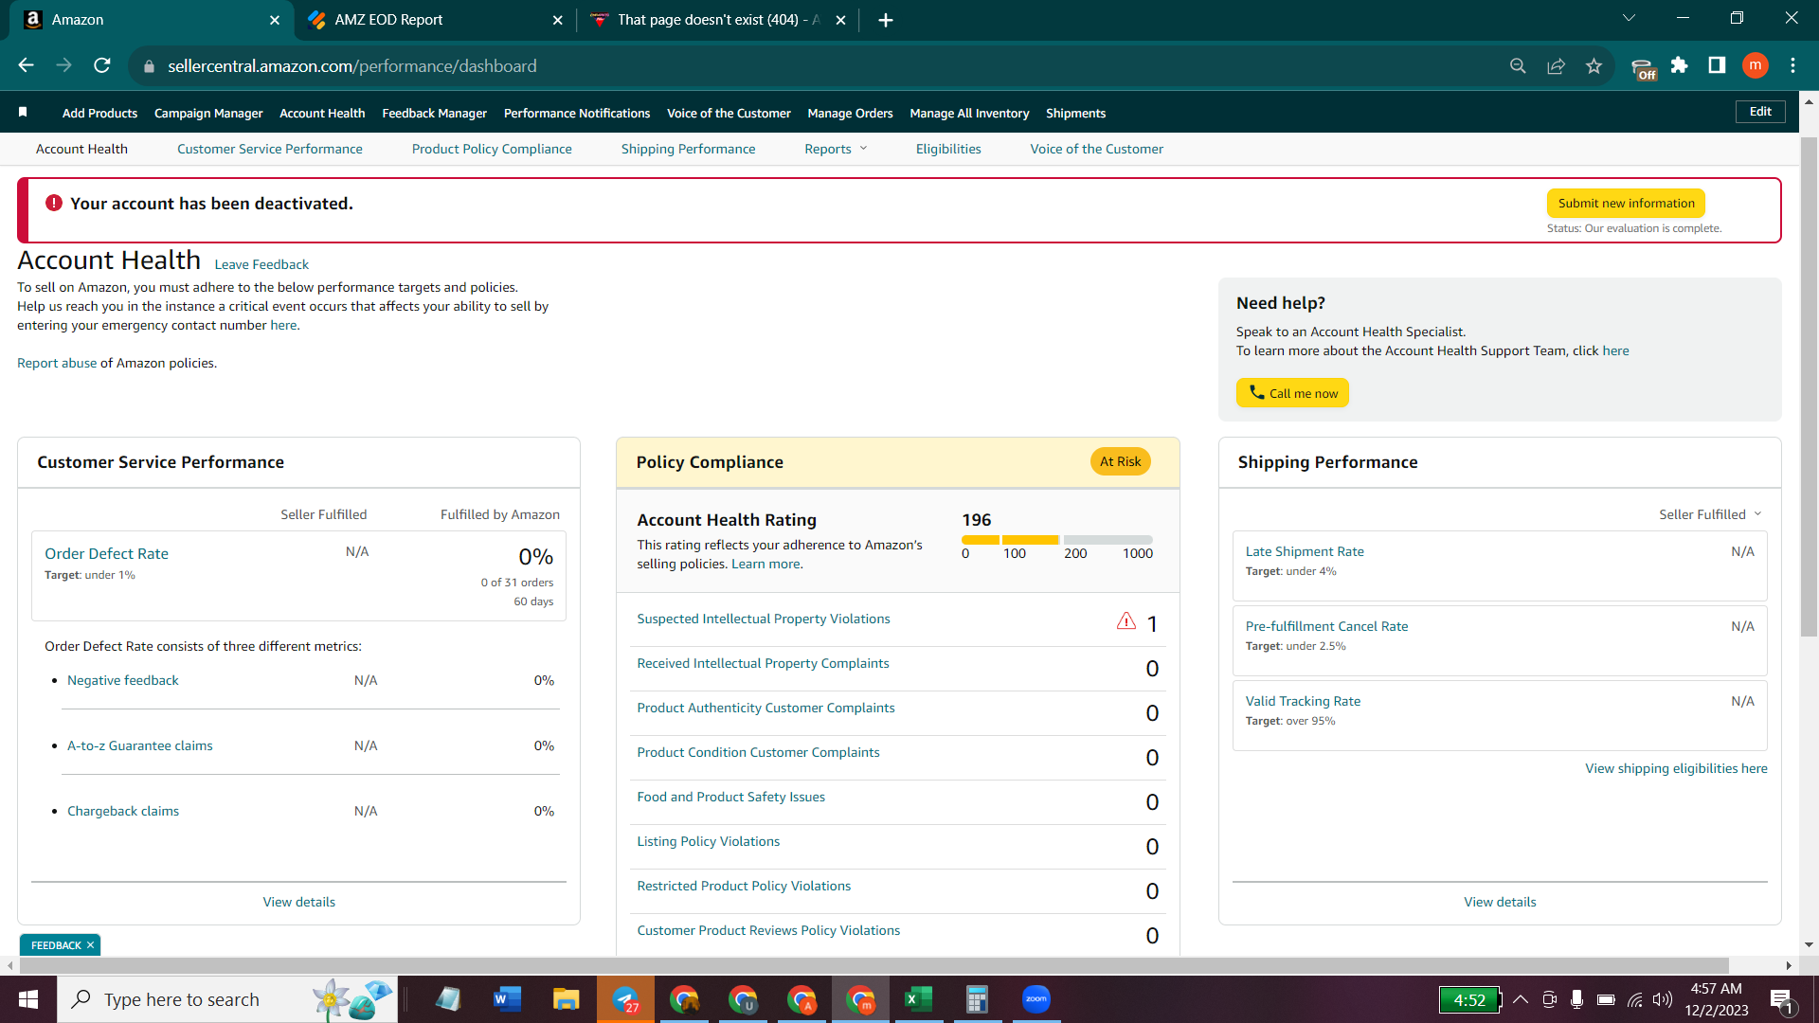This screenshot has width=1819, height=1023.
Task: Open Chrome side panel
Action: [1717, 65]
